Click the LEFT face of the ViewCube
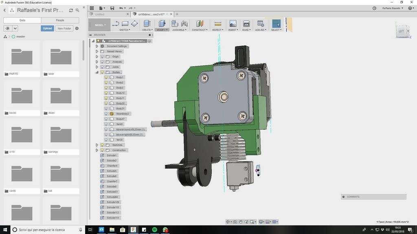The width and height of the screenshot is (417, 234). (x=401, y=31)
